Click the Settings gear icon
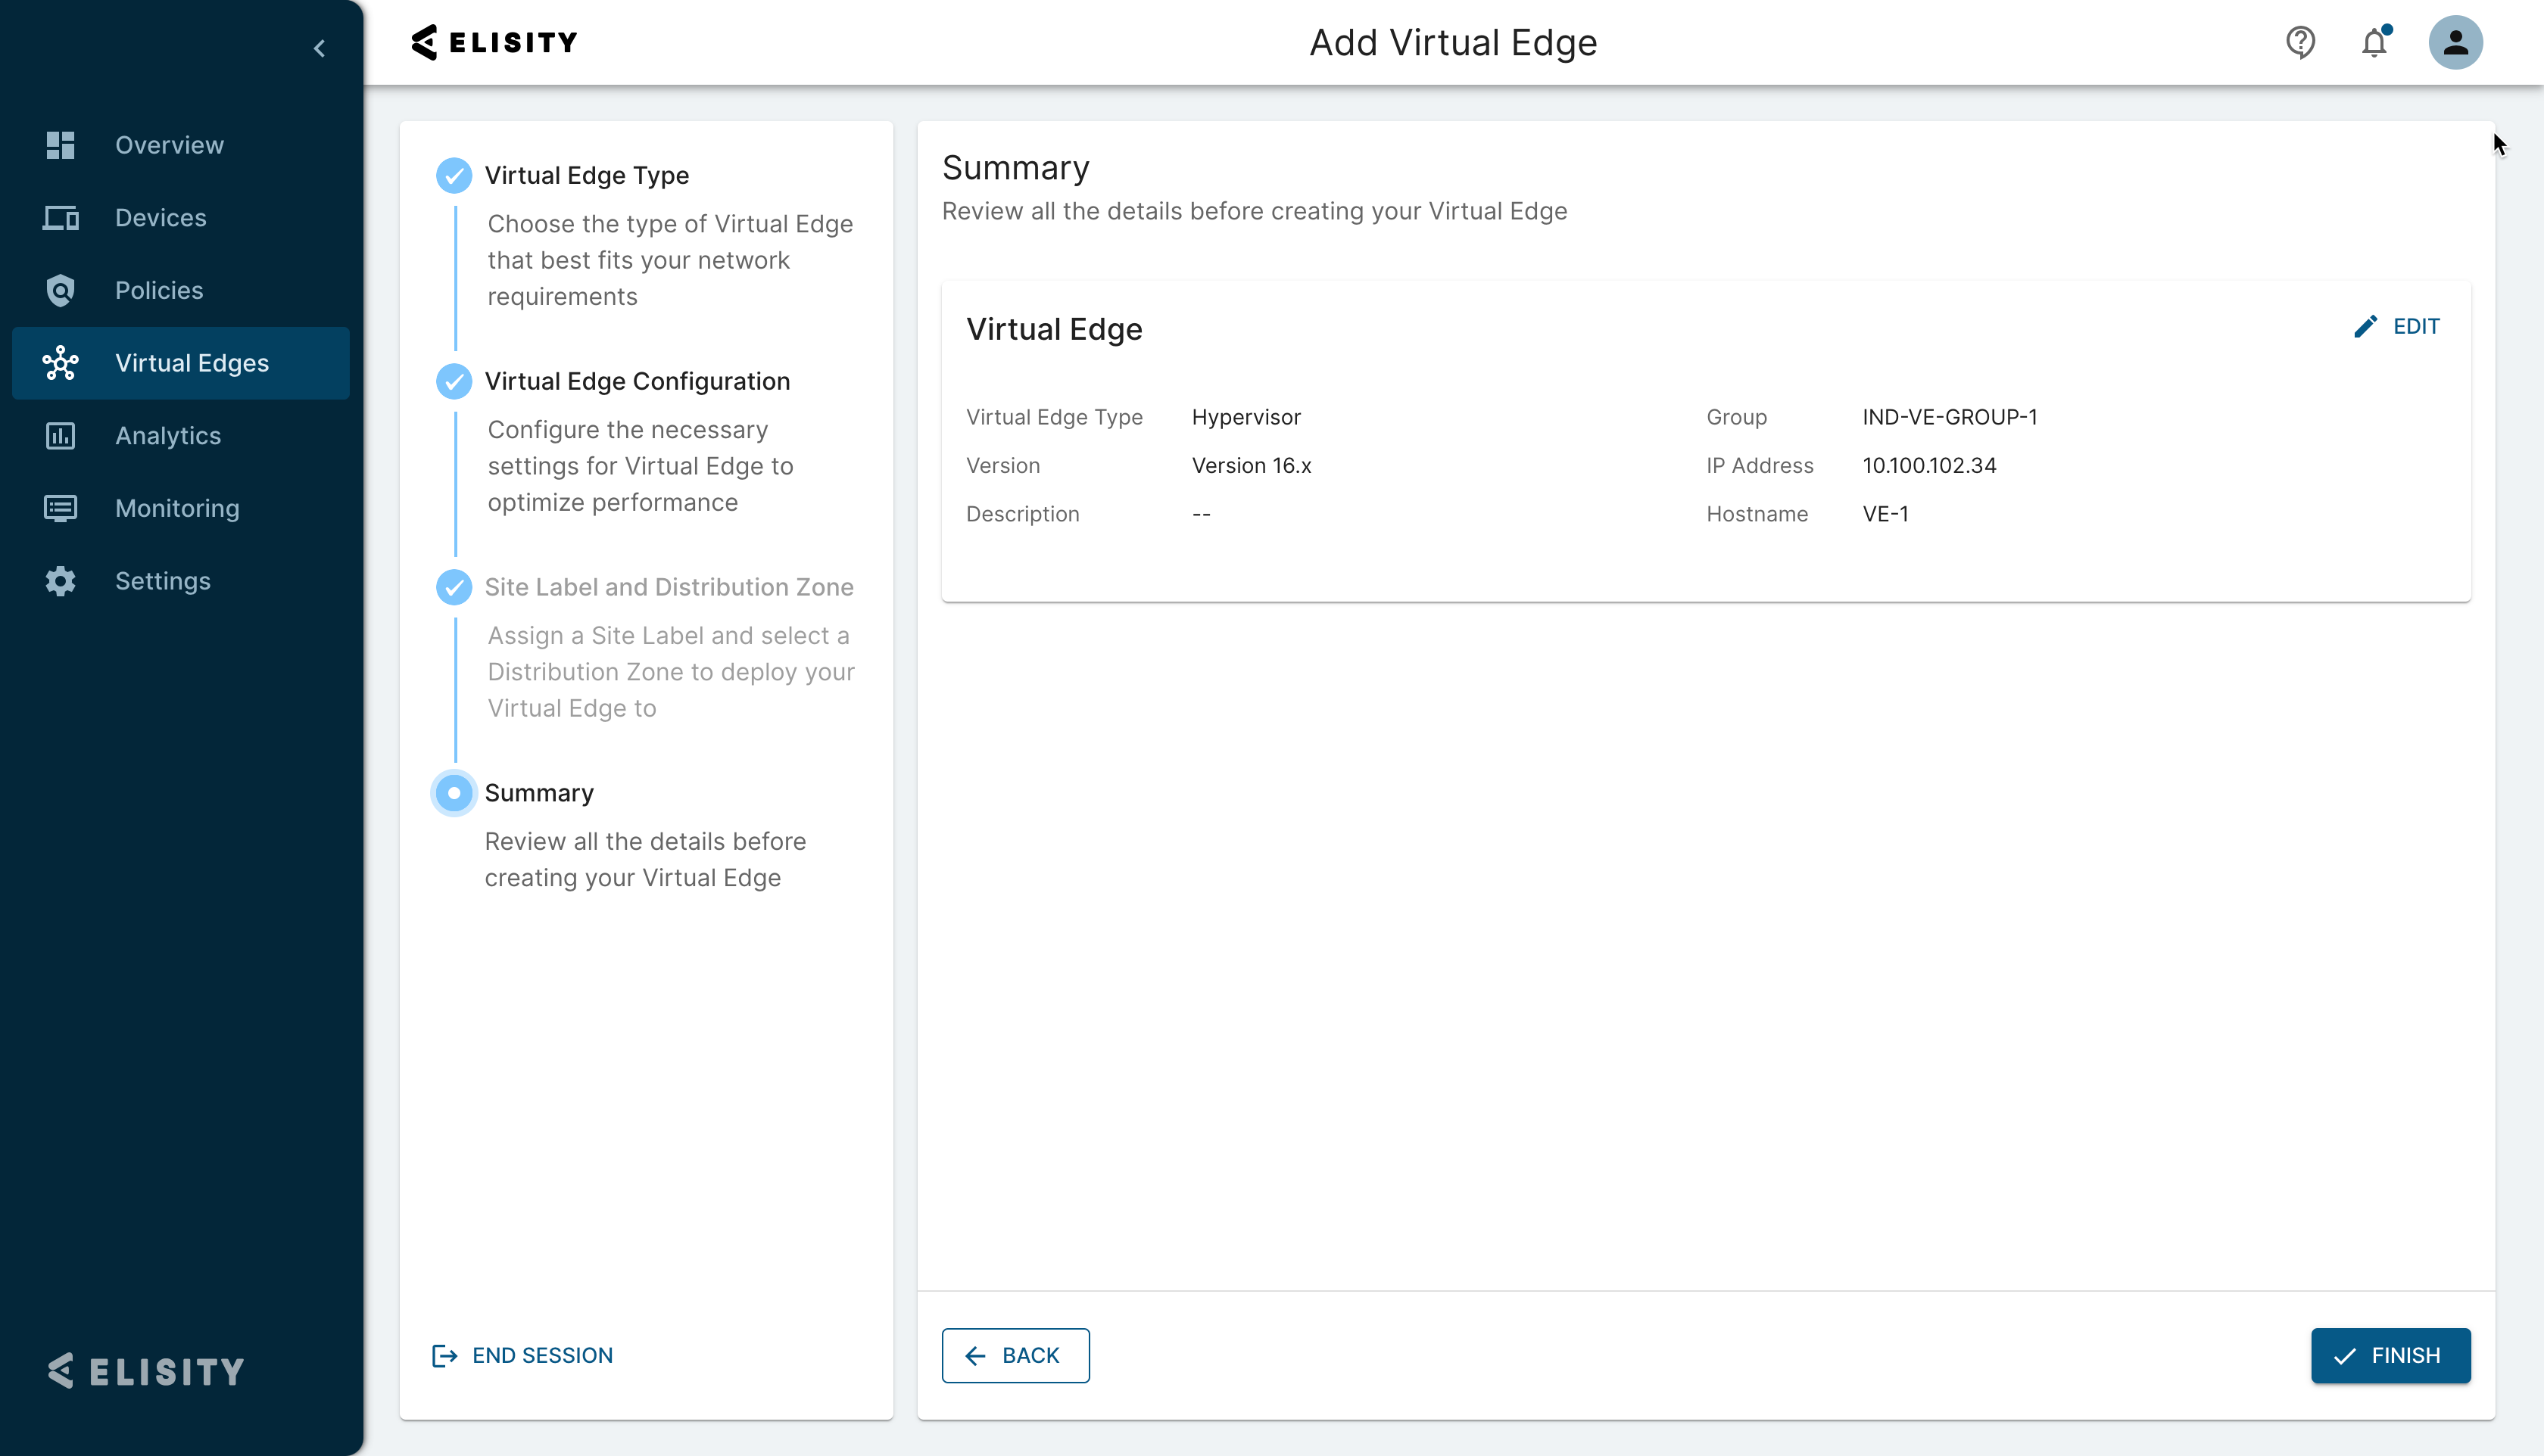The width and height of the screenshot is (2544, 1456). [x=60, y=581]
